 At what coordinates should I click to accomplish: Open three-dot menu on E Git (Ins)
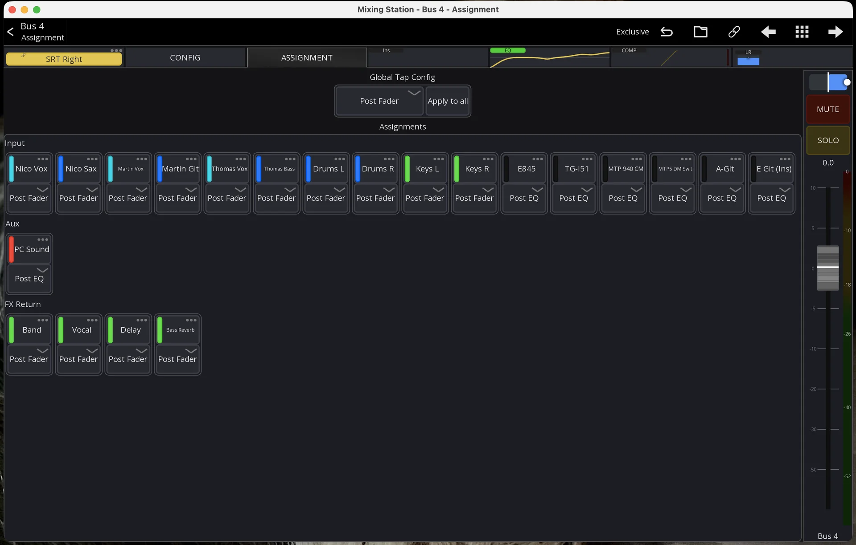(x=785, y=159)
